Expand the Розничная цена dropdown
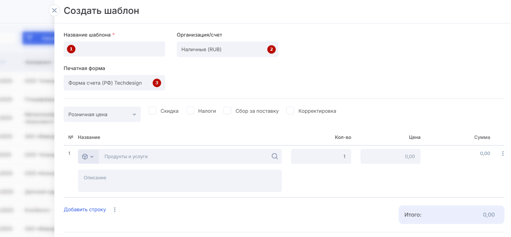Screen dimensions: 511x237 [x=102, y=114]
